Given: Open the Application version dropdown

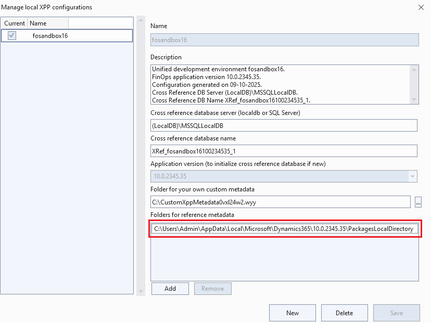Looking at the screenshot, I should 413,176.
